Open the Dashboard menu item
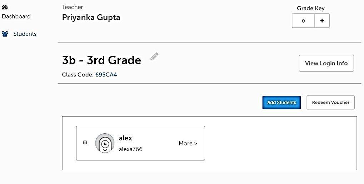Viewport: 364px width, 184px height. tap(16, 16)
